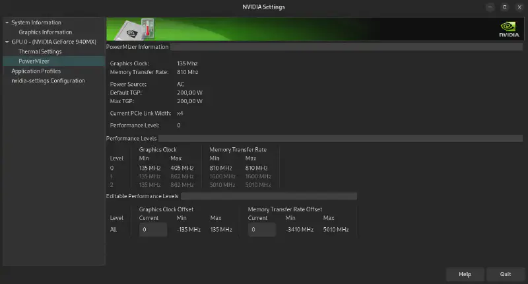Minimize the NVIDIA Settings window
Viewport: 528px width, 284px height.
tap(490, 7)
